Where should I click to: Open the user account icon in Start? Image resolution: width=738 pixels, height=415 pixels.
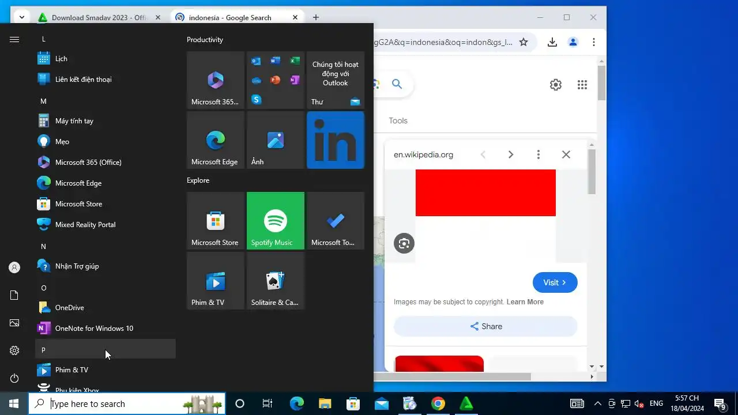pos(14,267)
